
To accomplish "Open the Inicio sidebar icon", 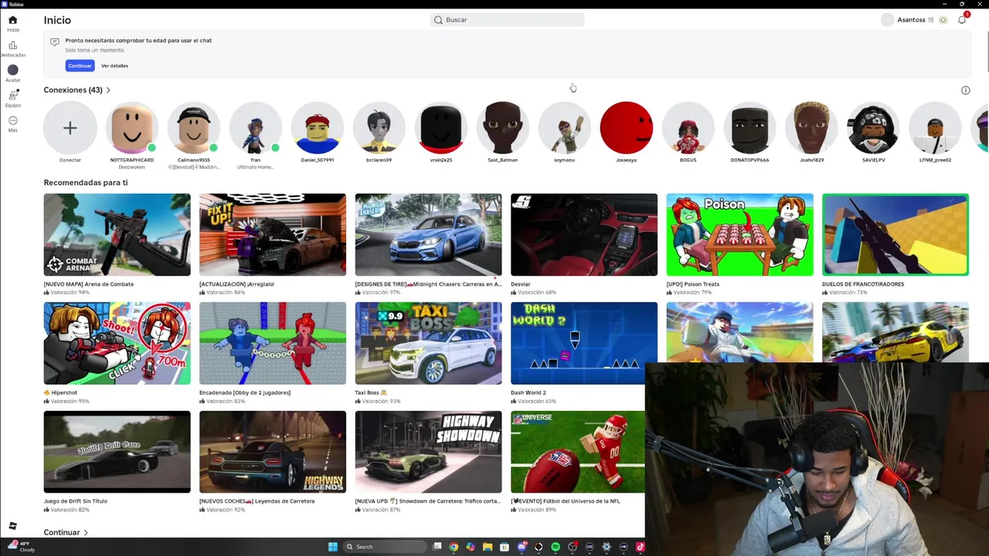I will (x=12, y=20).
